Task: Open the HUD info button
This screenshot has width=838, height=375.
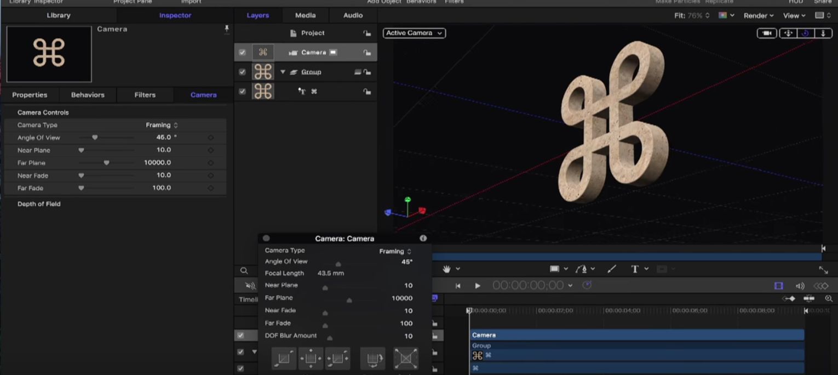Action: pyautogui.click(x=423, y=238)
